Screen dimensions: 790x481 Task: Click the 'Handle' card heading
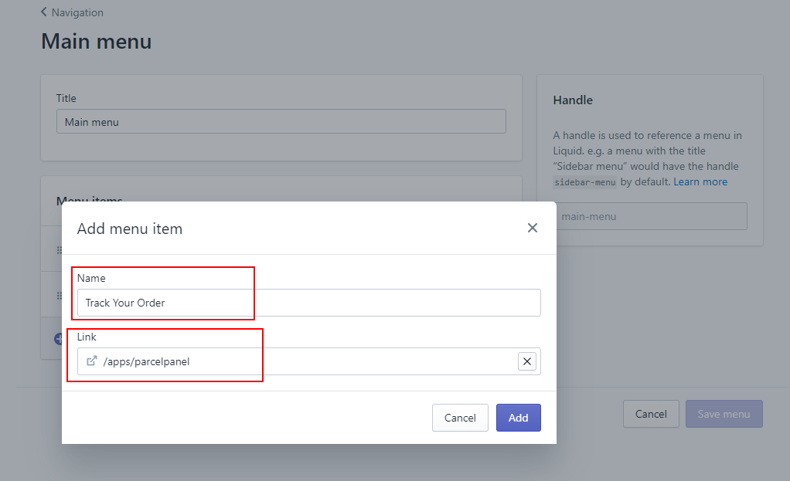[573, 100]
